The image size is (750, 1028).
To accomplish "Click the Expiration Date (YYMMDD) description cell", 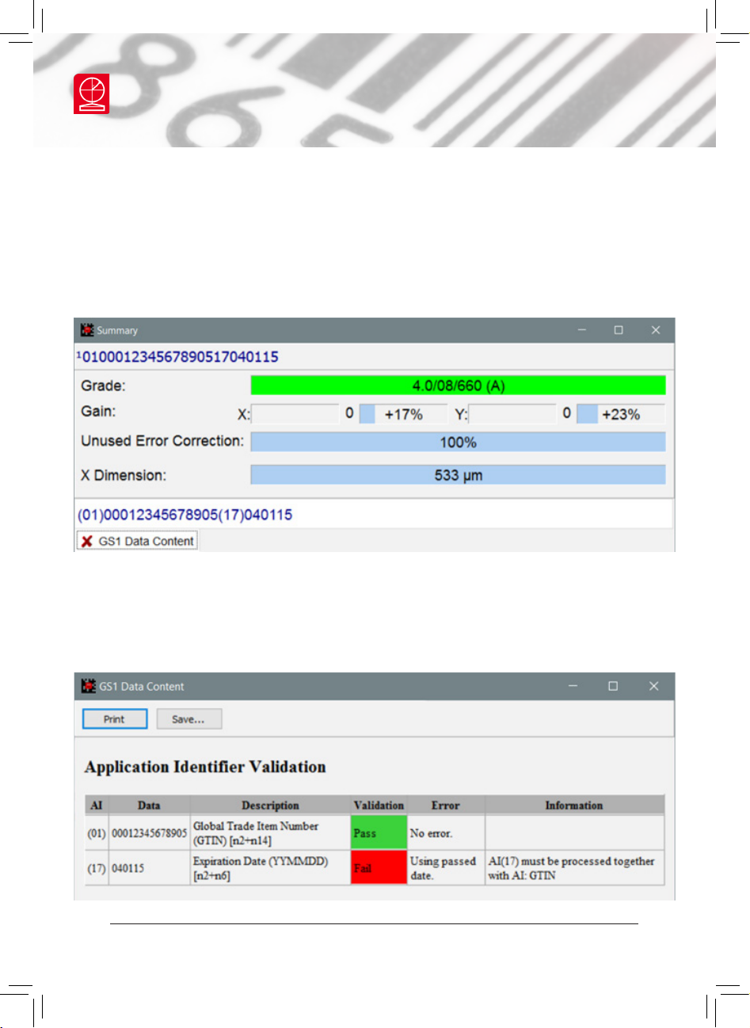I will click(x=270, y=868).
